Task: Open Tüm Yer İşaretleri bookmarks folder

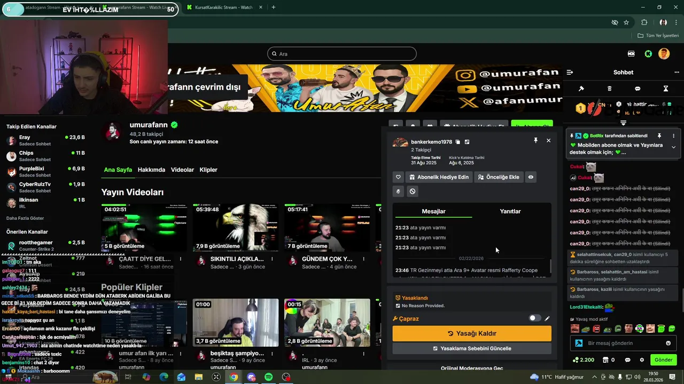Action: [658, 35]
